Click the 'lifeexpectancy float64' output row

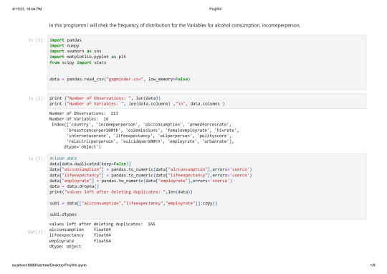80,235
